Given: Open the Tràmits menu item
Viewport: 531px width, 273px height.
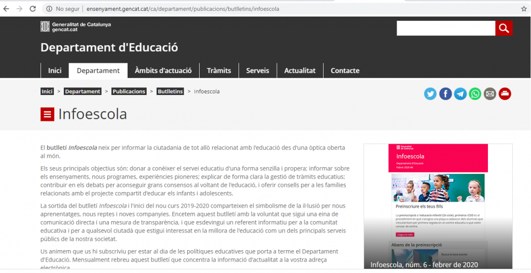Looking at the screenshot, I should click(x=219, y=71).
